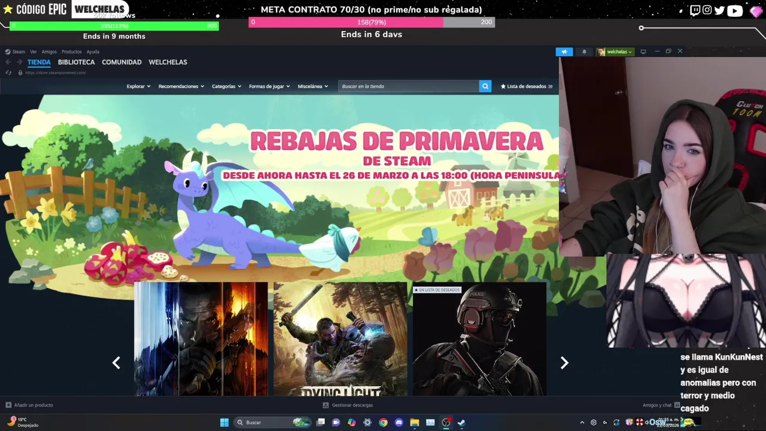Open the weather widget showing 15°C
This screenshot has width=766, height=431.
tap(24, 422)
